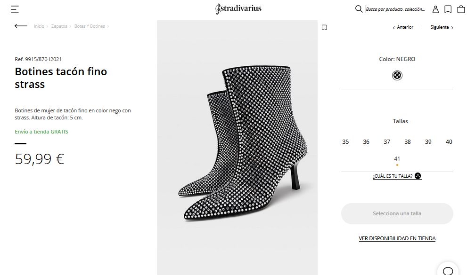The height and width of the screenshot is (275, 467).
Task: Go to Anterior product
Action: (x=403, y=27)
